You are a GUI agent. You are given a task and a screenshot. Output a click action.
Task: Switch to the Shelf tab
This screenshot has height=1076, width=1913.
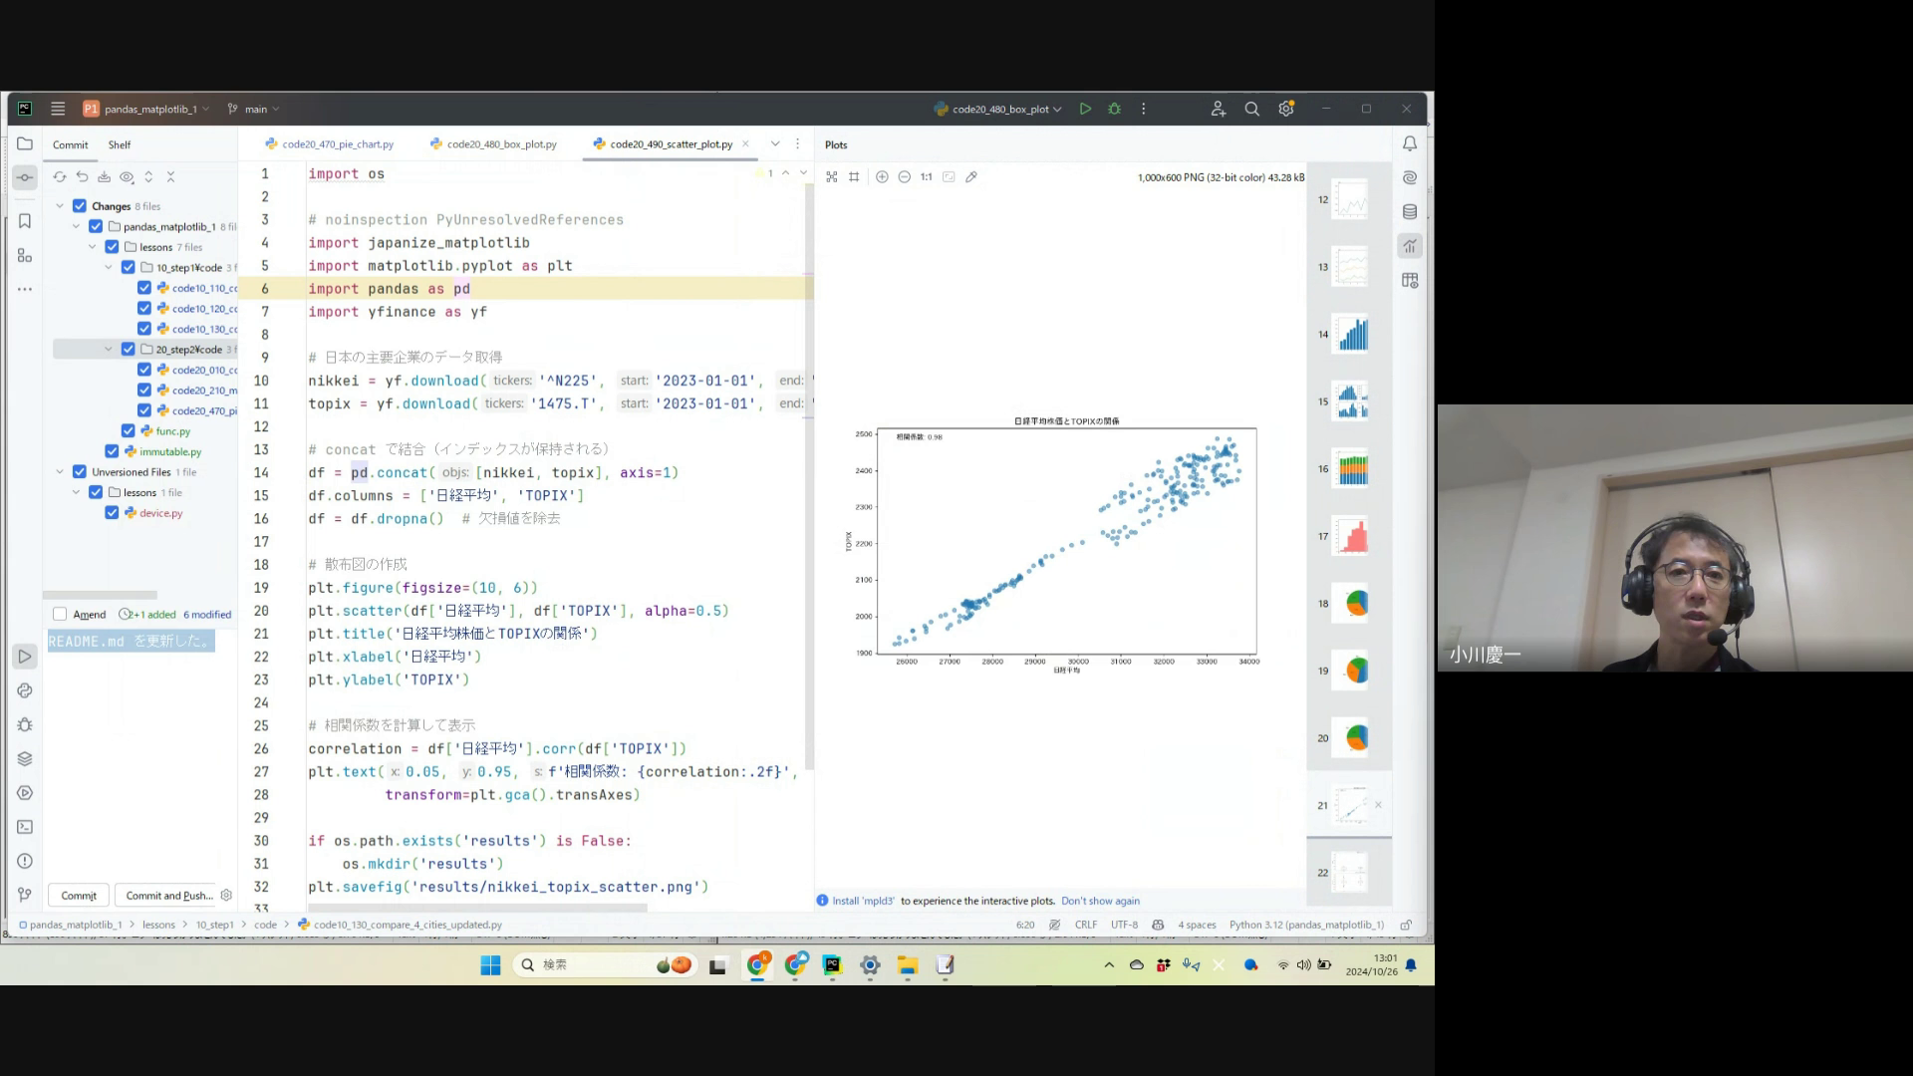[x=120, y=144]
